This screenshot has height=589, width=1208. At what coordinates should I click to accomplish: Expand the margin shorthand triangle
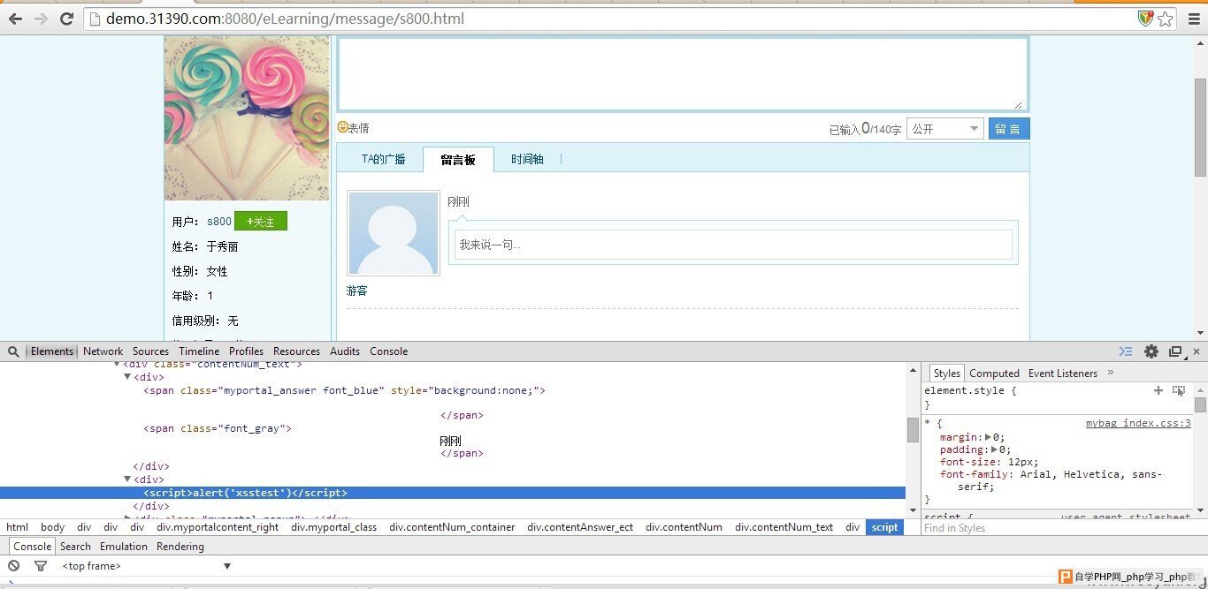tap(989, 437)
